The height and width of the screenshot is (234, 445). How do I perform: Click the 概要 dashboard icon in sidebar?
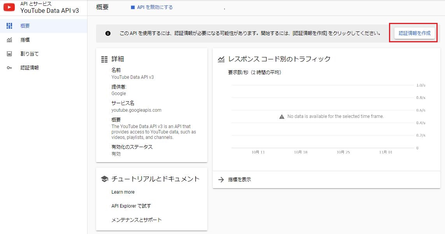9,26
